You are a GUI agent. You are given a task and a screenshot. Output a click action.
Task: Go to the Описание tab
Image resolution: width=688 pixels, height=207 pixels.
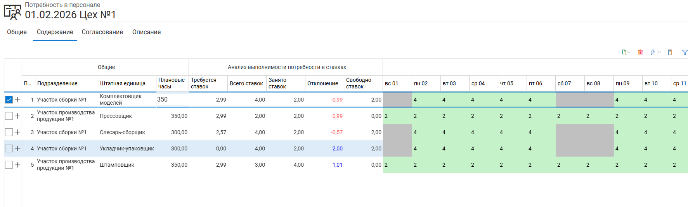coord(146,32)
